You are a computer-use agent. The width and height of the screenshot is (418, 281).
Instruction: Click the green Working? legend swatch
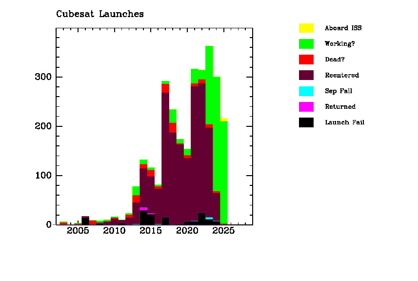pos(306,44)
